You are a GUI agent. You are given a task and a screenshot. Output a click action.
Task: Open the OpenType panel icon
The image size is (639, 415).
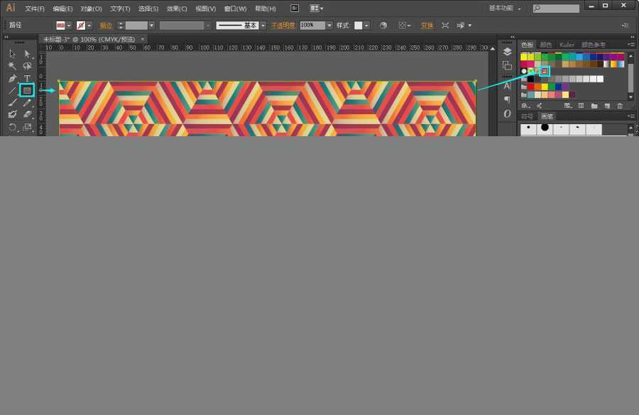pos(507,114)
